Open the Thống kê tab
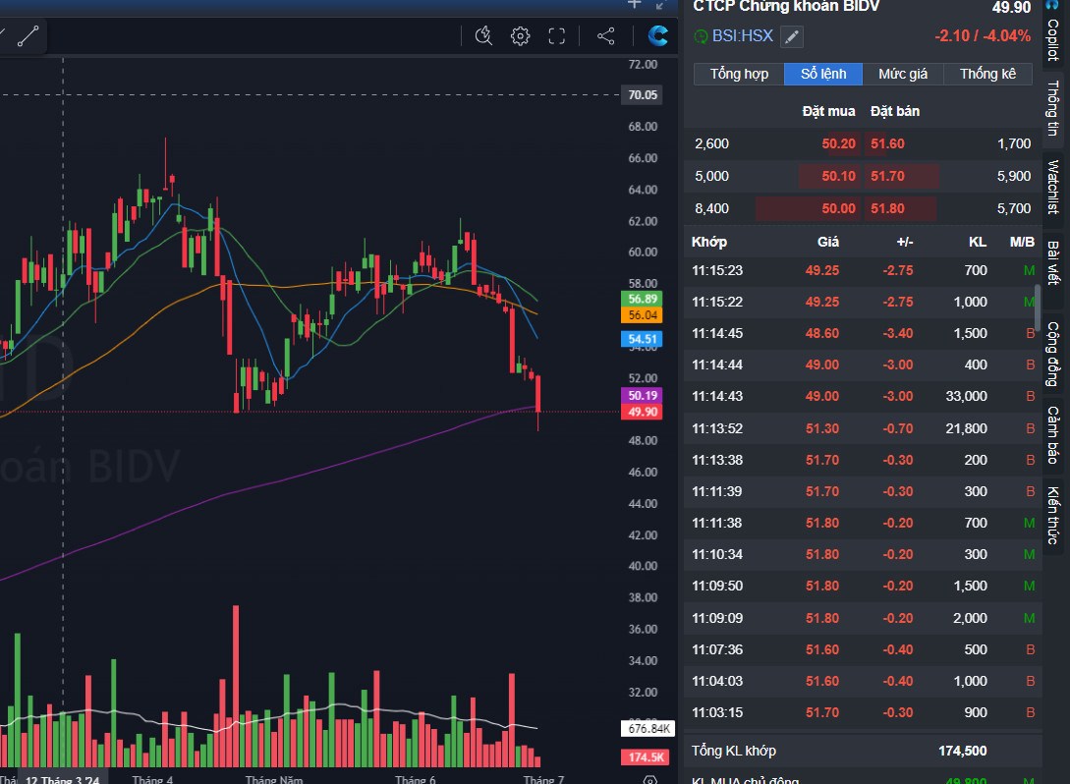The image size is (1070, 784). (x=987, y=74)
